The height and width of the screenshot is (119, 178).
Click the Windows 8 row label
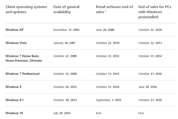(13, 87)
